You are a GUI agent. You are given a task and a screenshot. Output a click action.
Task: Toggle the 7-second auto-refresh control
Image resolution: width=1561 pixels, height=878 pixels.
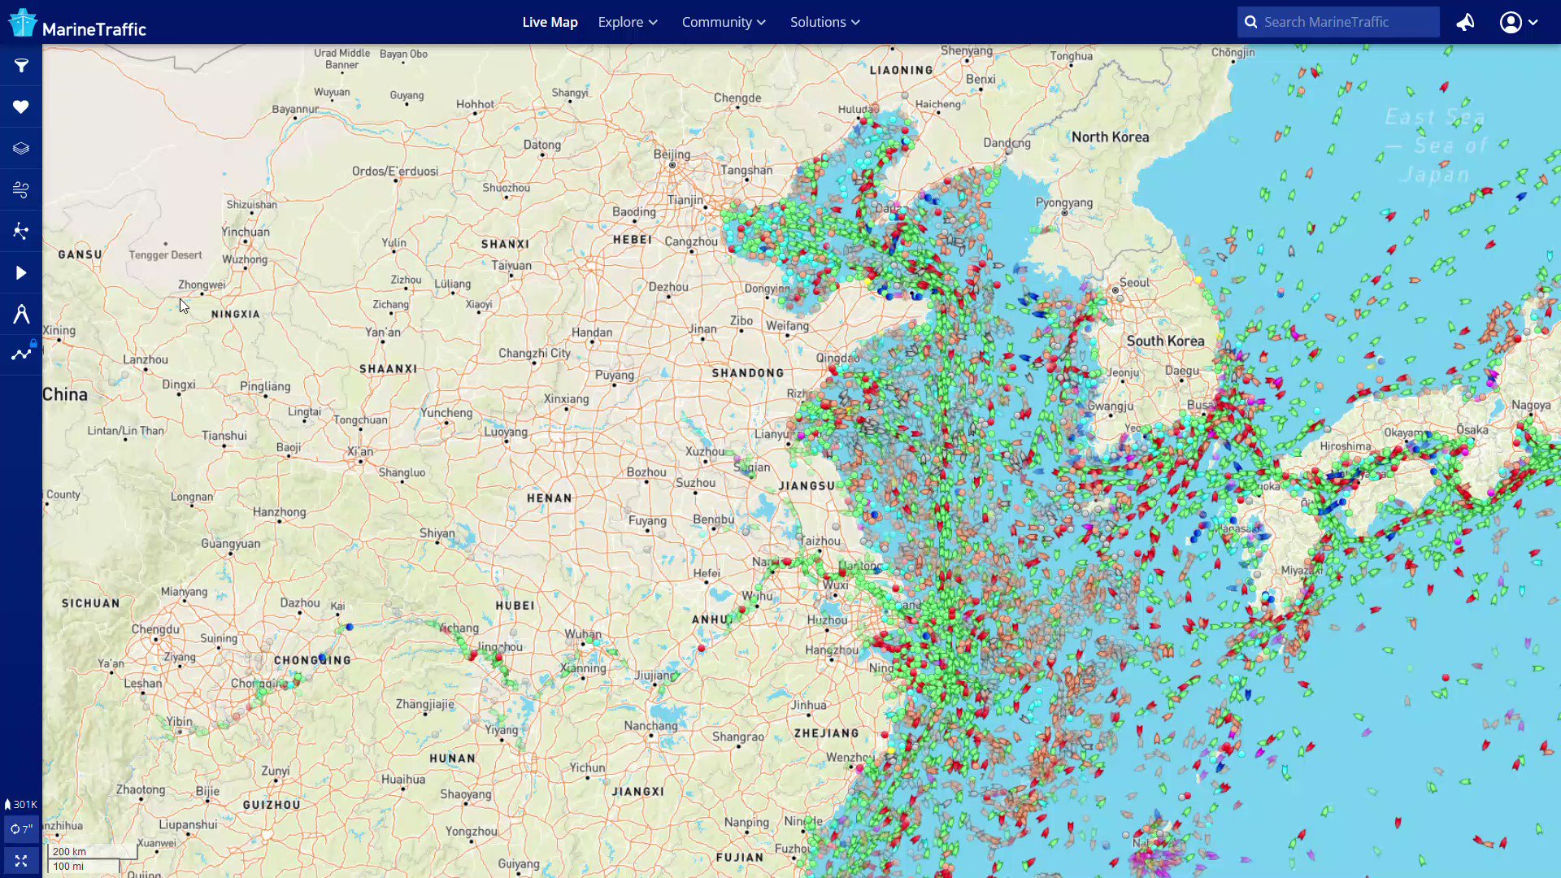[x=21, y=828]
